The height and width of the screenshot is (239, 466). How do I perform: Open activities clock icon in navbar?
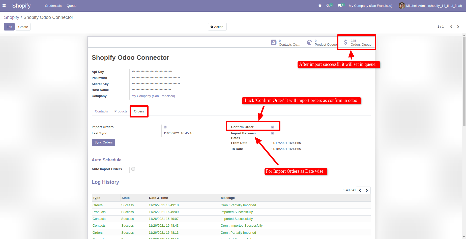coord(328,6)
